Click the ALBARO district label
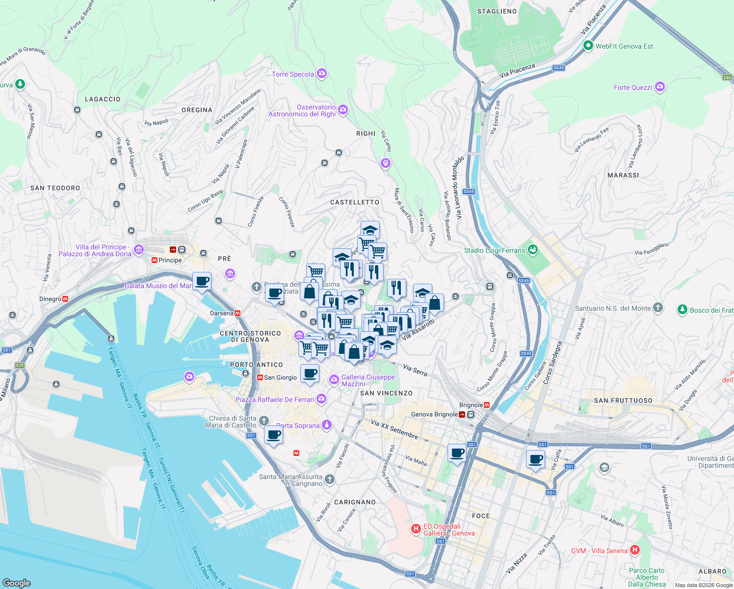Screen dimensions: 734x589 point(712,571)
